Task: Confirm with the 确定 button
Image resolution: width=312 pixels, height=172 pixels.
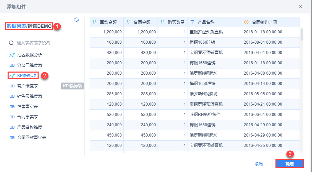Action: pos(289,164)
